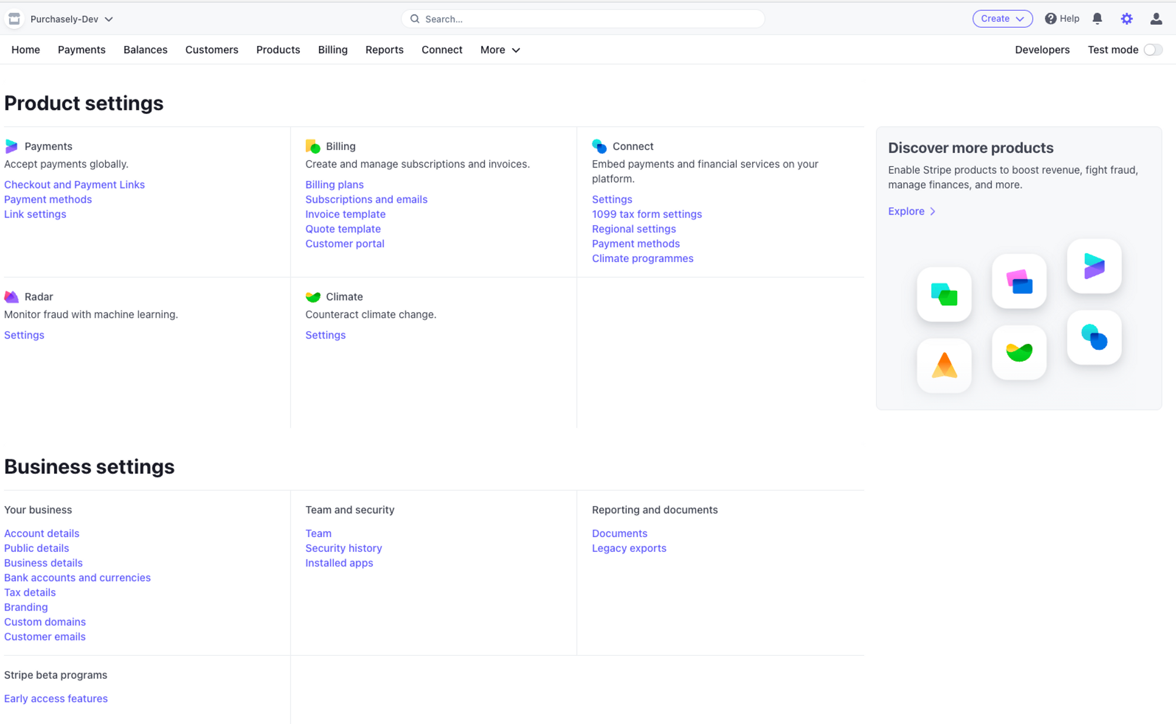Viewport: 1176px width, 724px height.
Task: Click the Connect product icon
Action: point(599,146)
